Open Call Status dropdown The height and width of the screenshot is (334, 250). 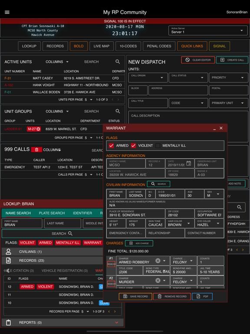click(x=188, y=77)
